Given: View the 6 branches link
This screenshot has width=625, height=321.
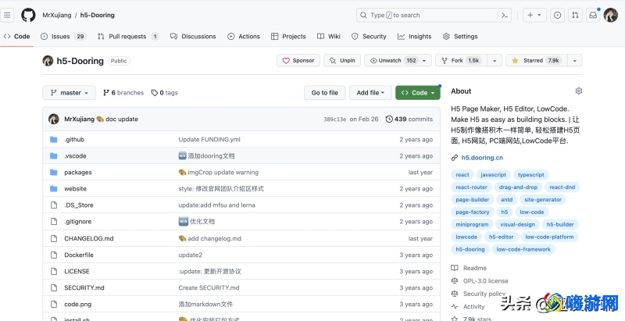Looking at the screenshot, I should (x=123, y=93).
